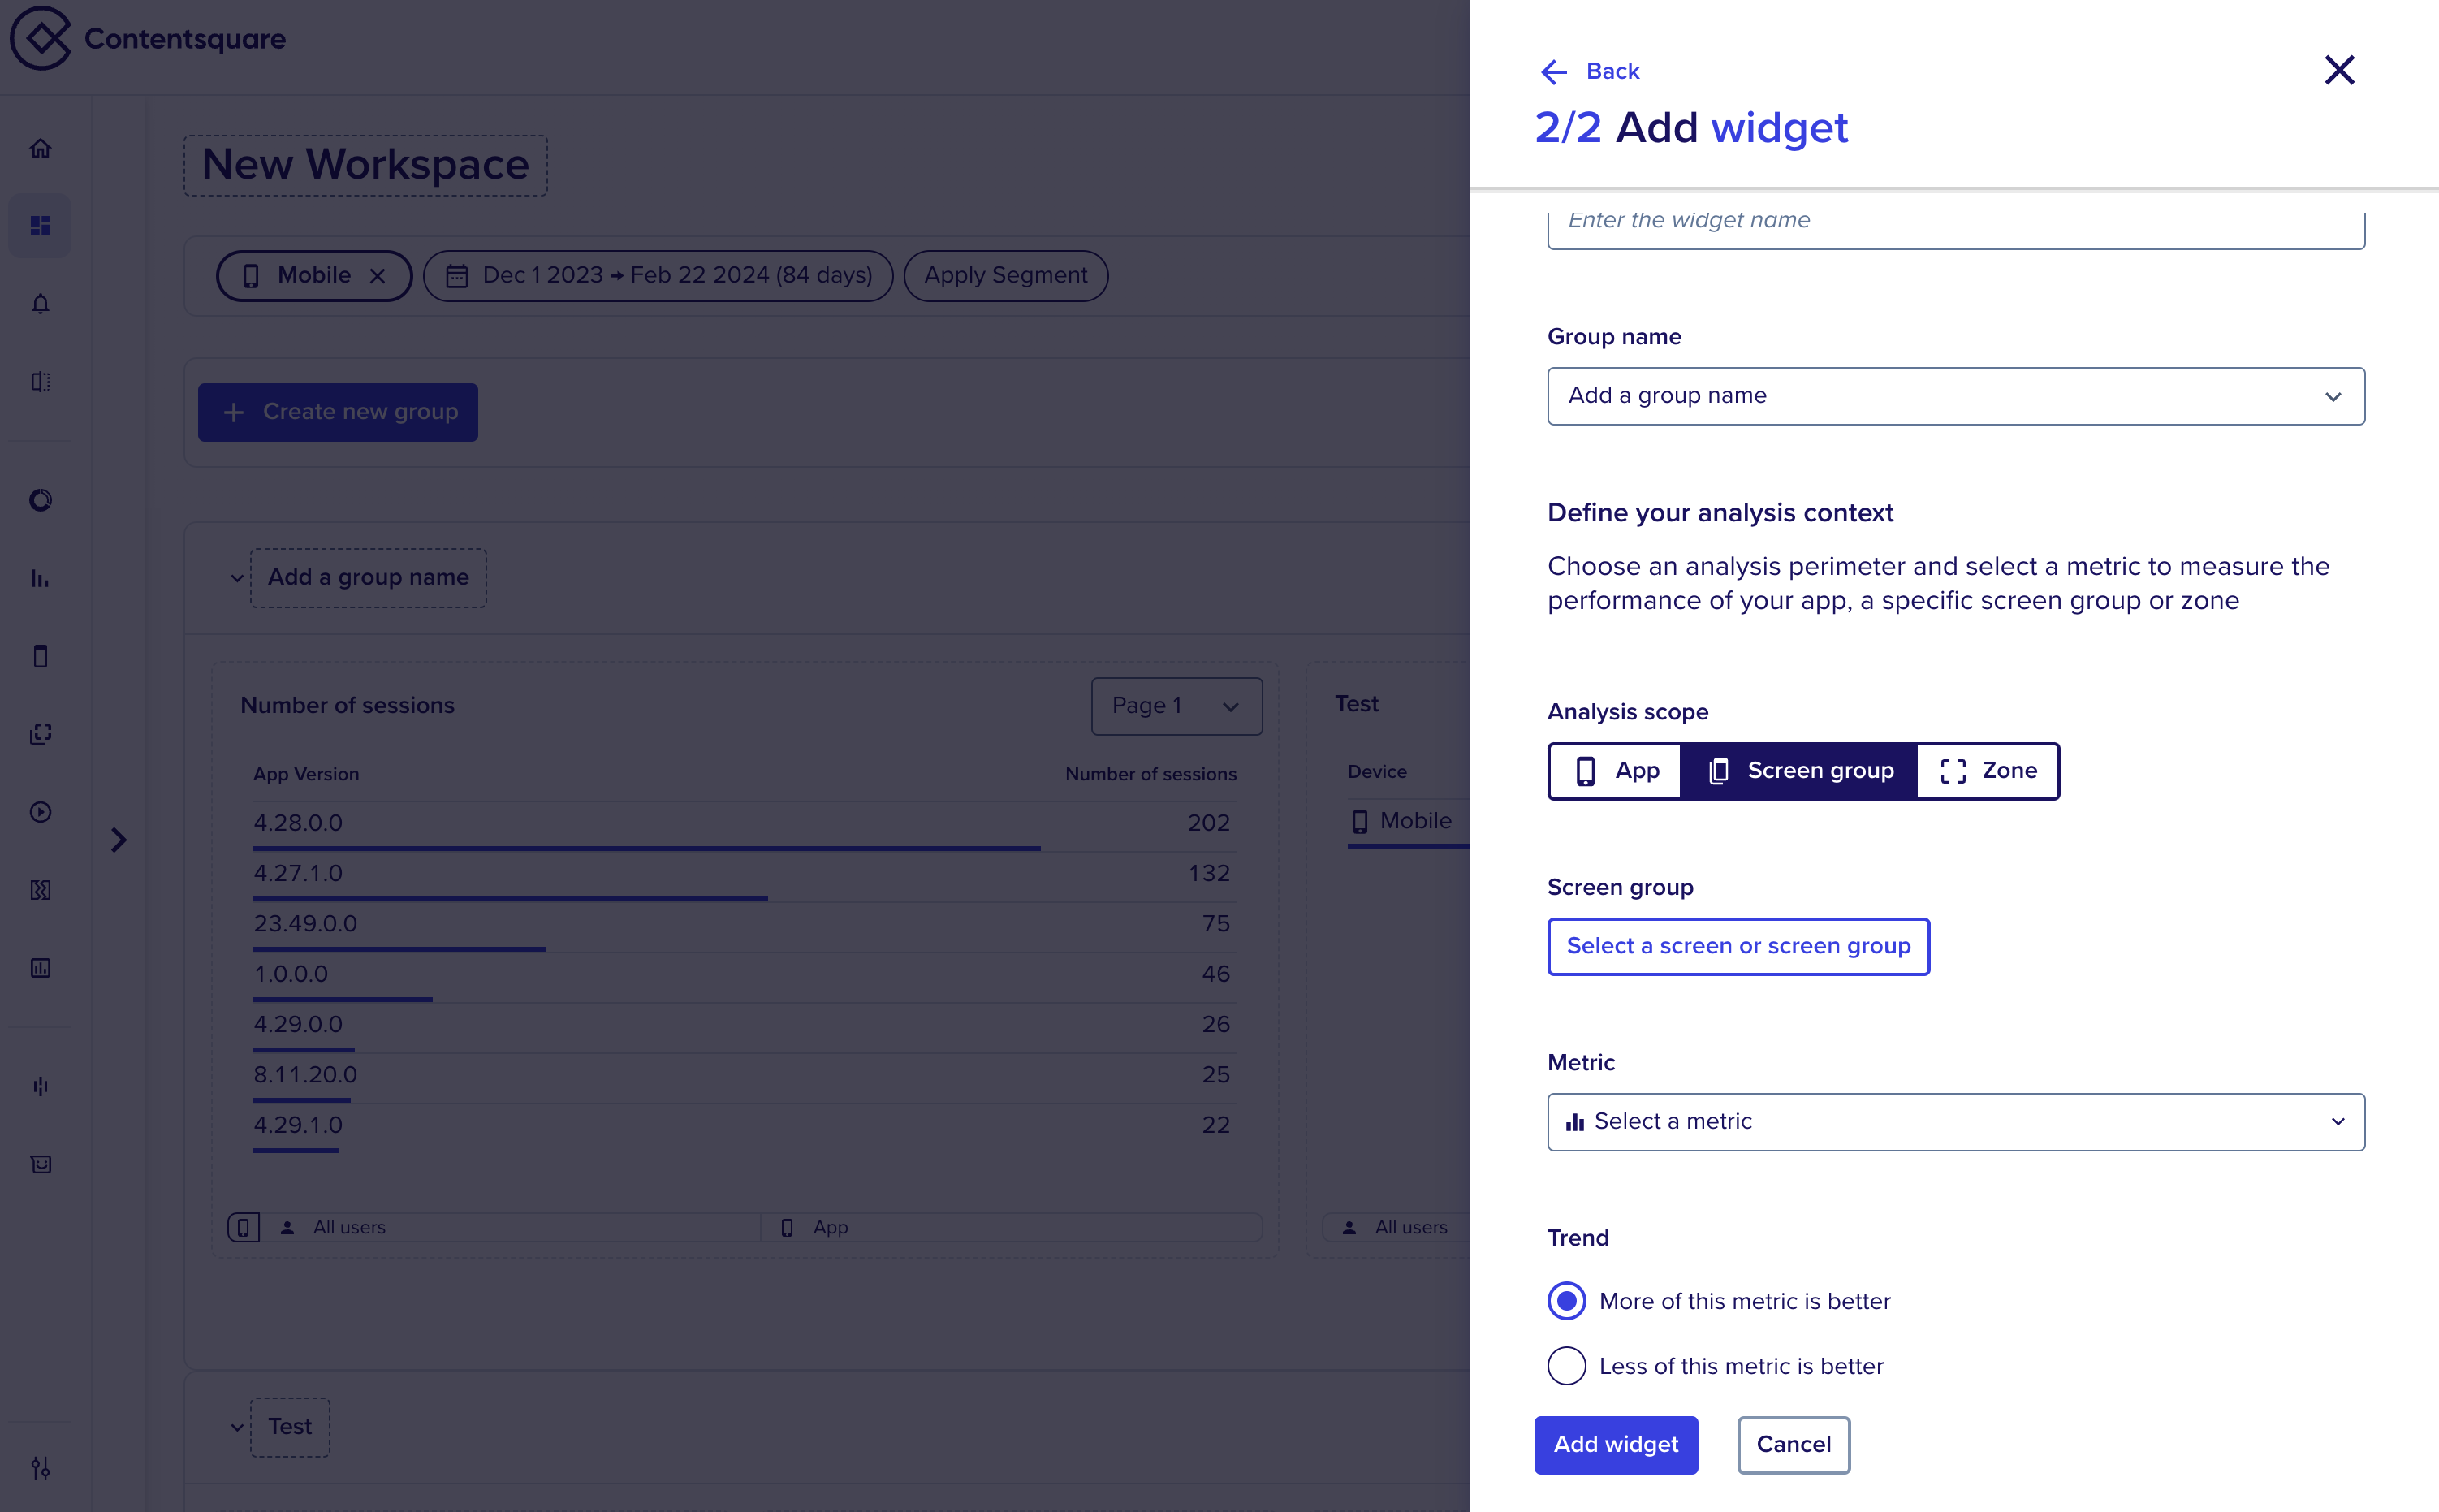Viewport: 2439px width, 1512px height.
Task: Click the App Version column header
Action: point(306,774)
